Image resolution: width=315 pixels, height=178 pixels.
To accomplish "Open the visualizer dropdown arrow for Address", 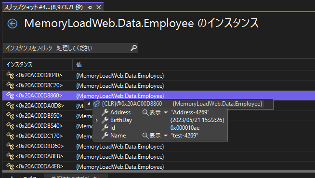I will (166, 112).
